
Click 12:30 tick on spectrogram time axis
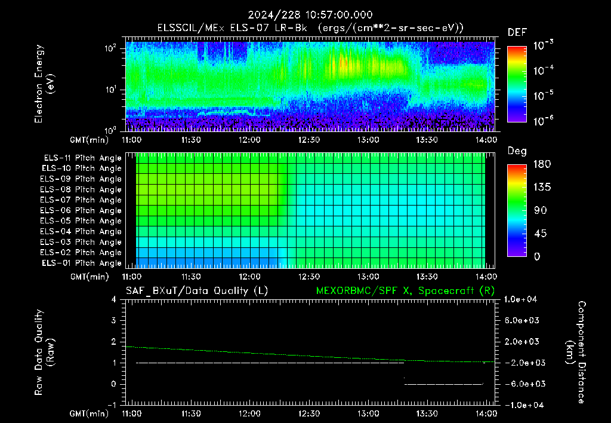(309, 140)
